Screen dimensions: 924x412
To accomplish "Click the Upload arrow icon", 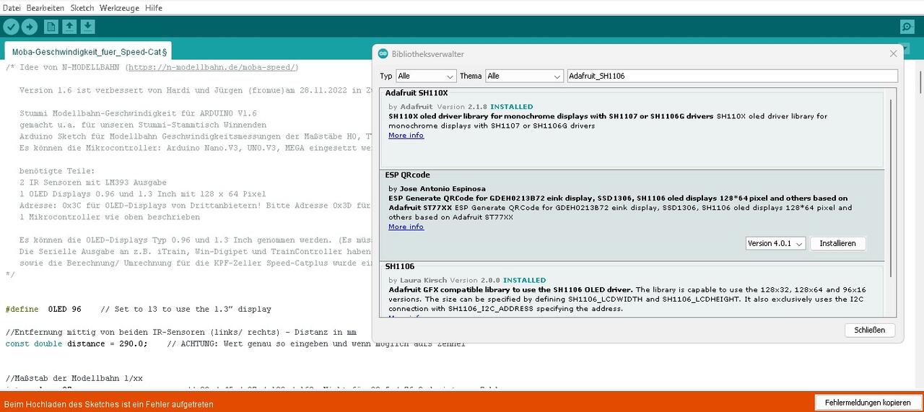I will [x=30, y=27].
